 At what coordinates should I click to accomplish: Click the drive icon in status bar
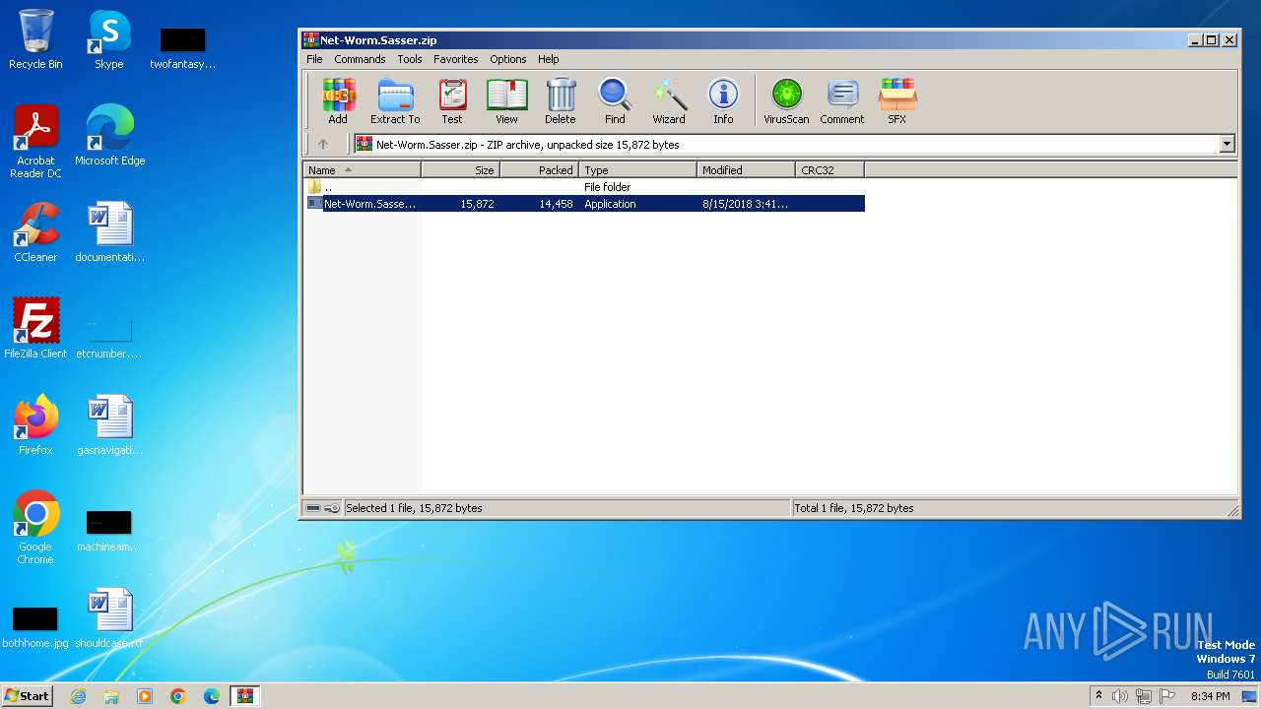313,508
